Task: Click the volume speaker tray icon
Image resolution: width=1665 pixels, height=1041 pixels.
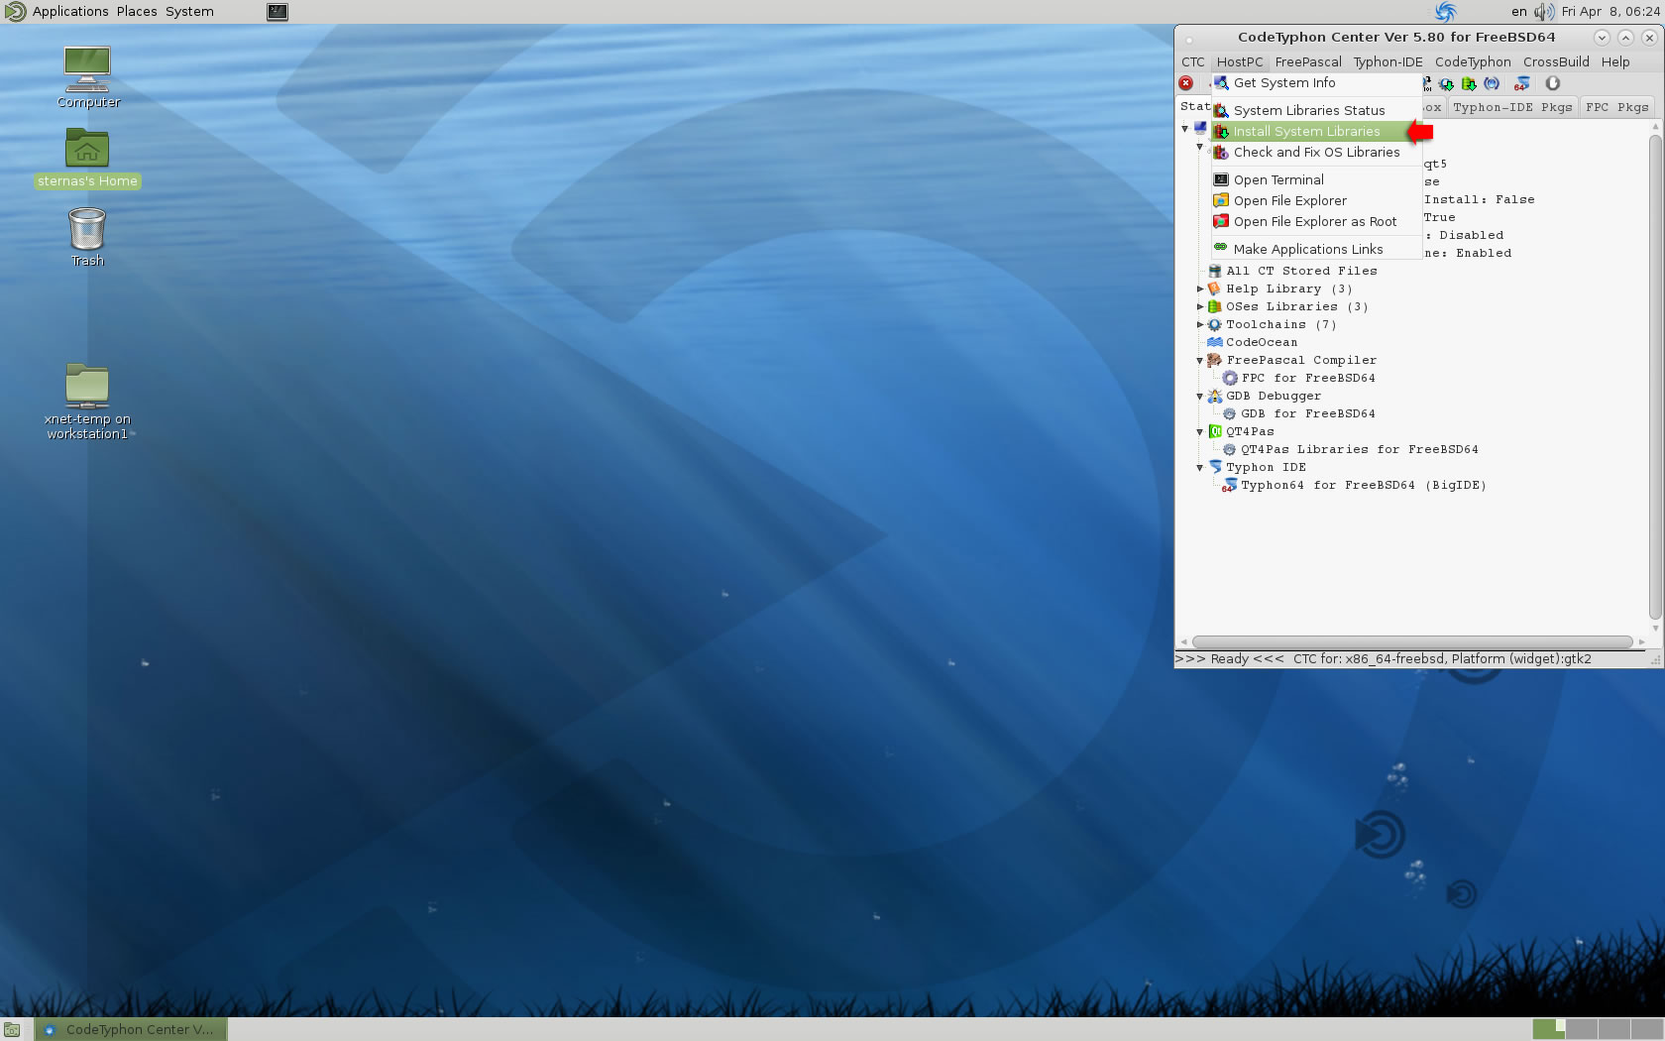Action: [1543, 12]
